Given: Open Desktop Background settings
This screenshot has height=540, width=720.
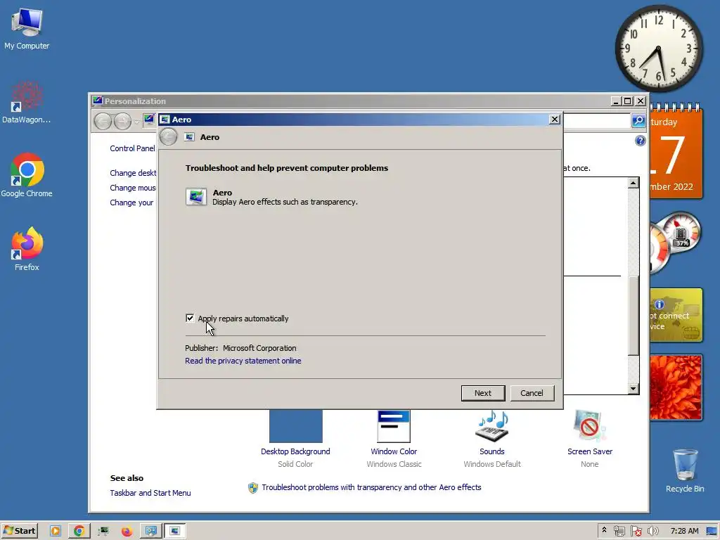Looking at the screenshot, I should tap(295, 439).
